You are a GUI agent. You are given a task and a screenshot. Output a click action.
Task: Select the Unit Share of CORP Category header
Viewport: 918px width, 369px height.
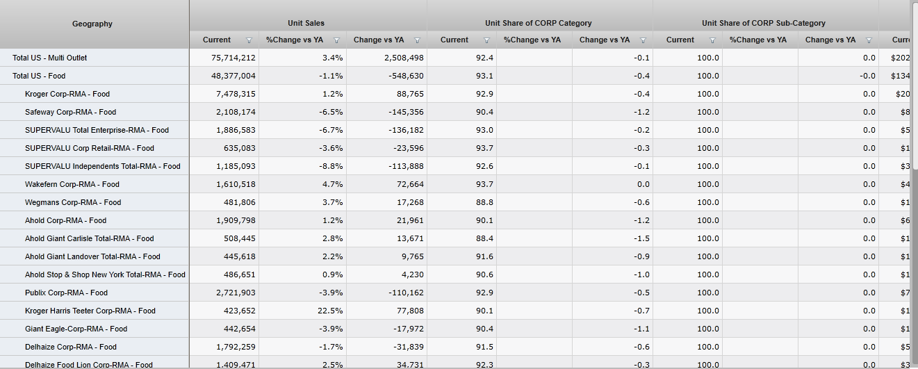(539, 23)
